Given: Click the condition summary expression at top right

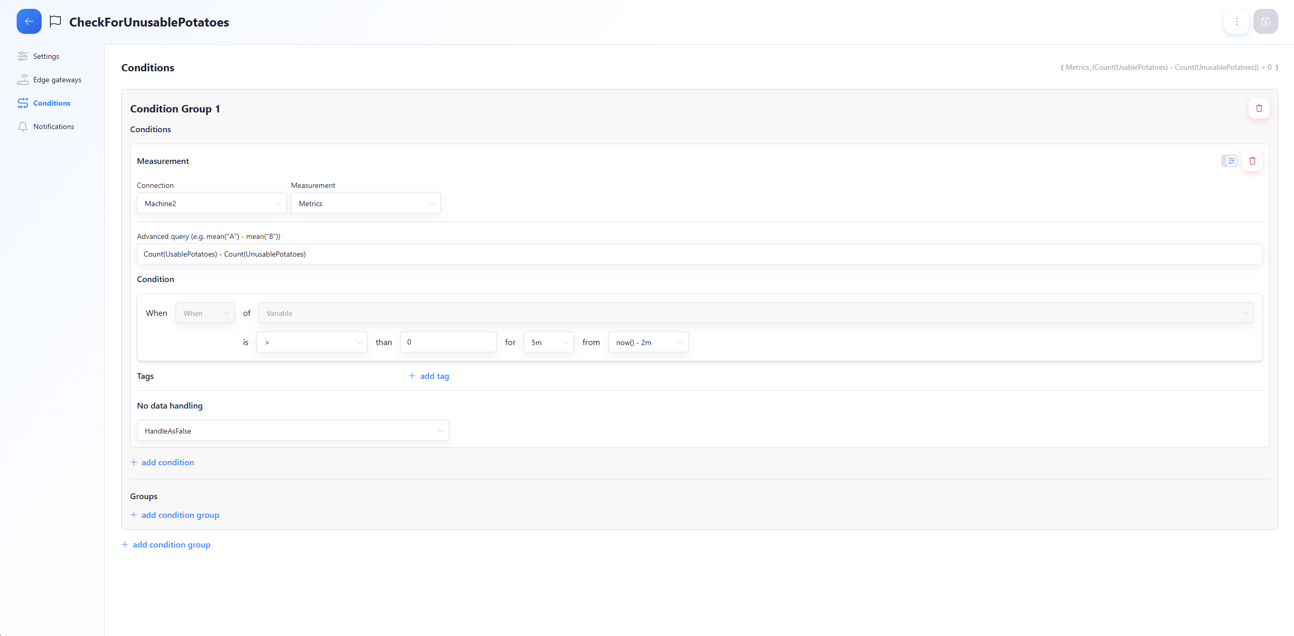Looking at the screenshot, I should [1169, 67].
